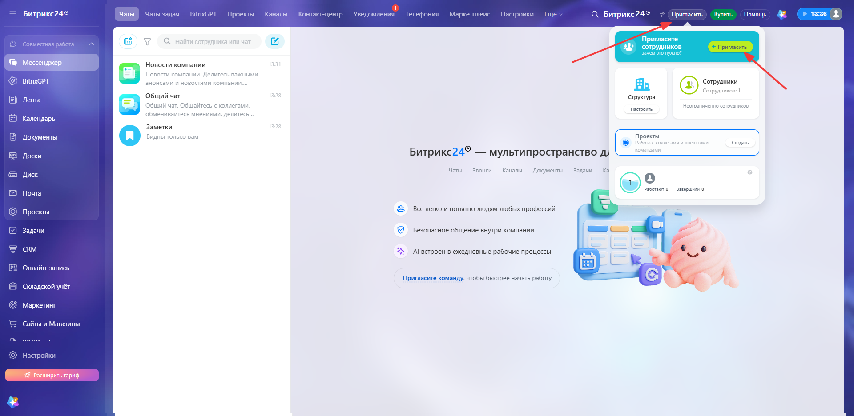Click the Создать button for Проекты

pos(740,143)
